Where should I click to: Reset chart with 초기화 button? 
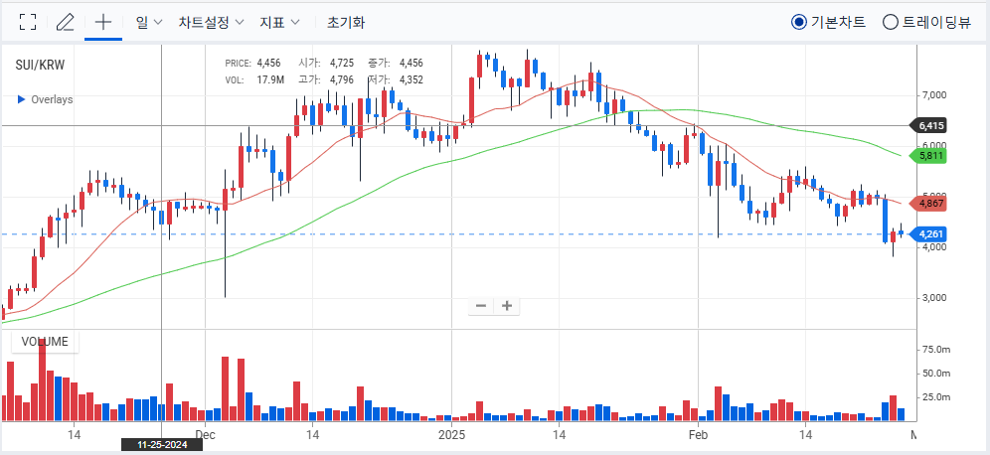click(x=346, y=22)
